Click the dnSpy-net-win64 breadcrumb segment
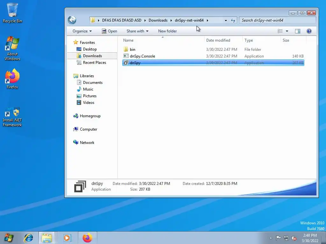 click(189, 20)
